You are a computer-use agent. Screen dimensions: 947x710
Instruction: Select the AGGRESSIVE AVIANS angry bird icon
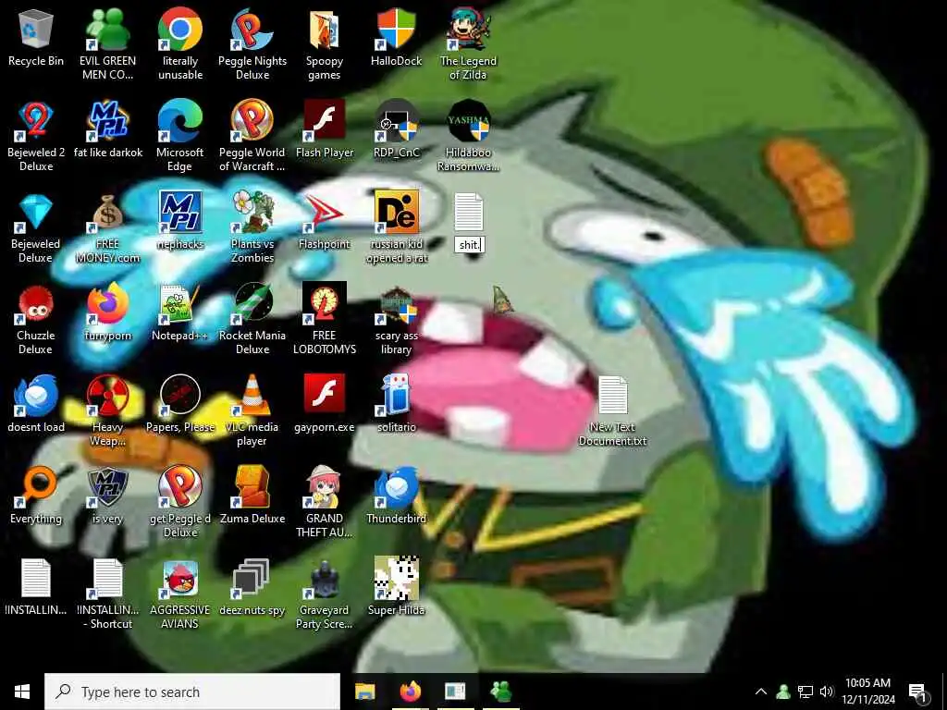180,579
